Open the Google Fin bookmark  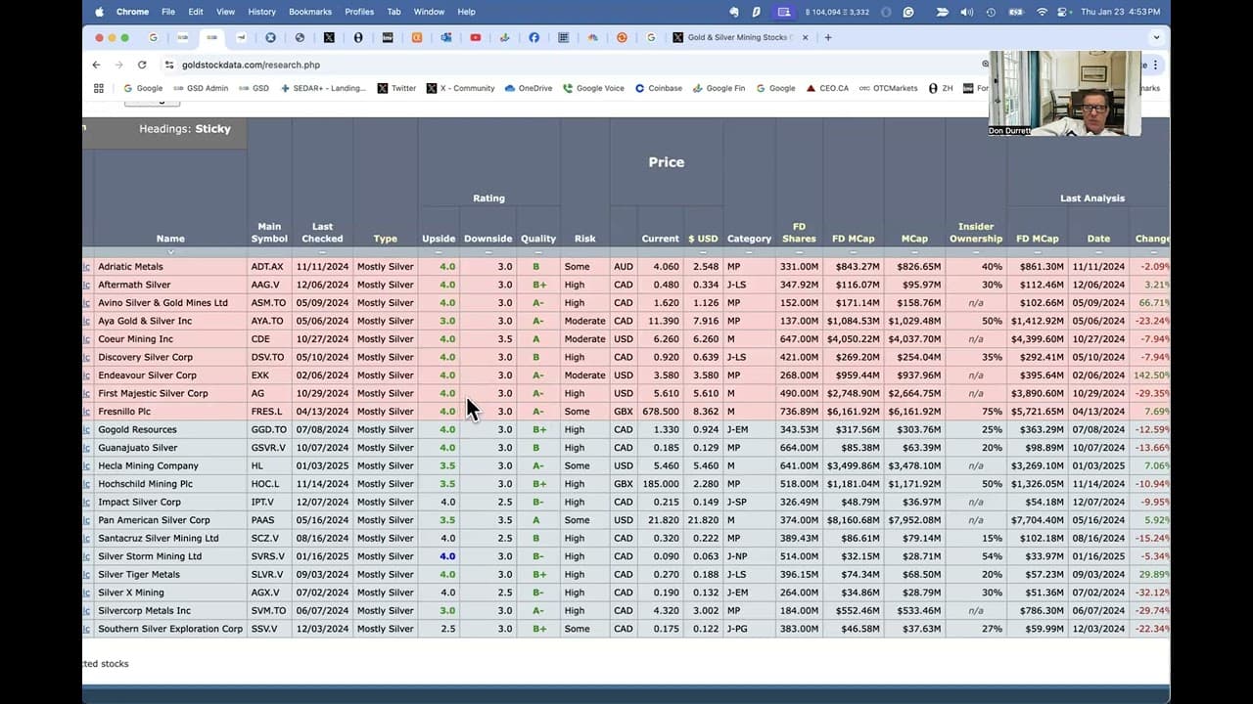[x=719, y=88]
